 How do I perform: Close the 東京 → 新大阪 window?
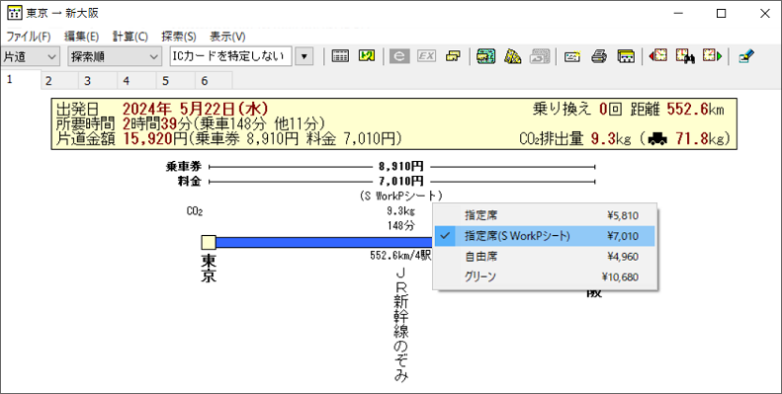pos(764,14)
